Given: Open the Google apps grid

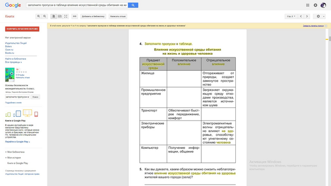Looking at the screenshot, I should pyautogui.click(x=308, y=5).
